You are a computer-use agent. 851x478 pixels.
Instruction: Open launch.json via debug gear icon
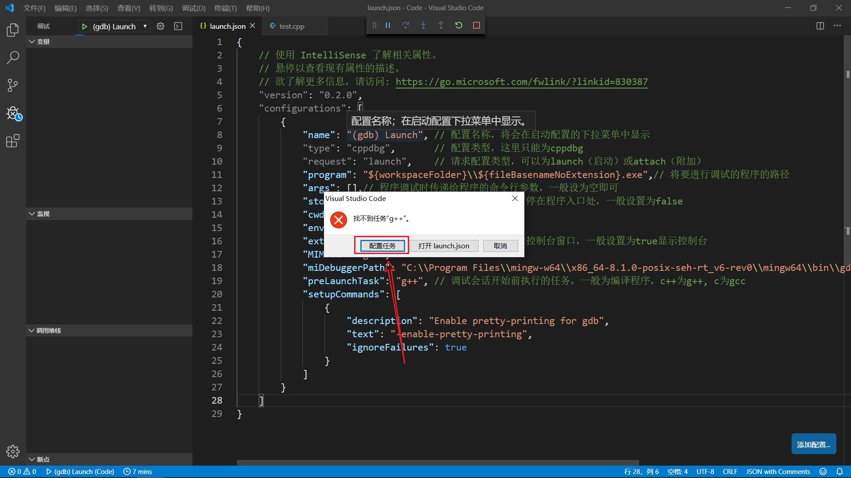tap(160, 27)
